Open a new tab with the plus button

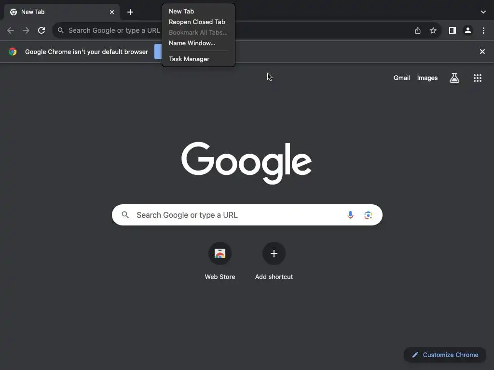(x=130, y=12)
